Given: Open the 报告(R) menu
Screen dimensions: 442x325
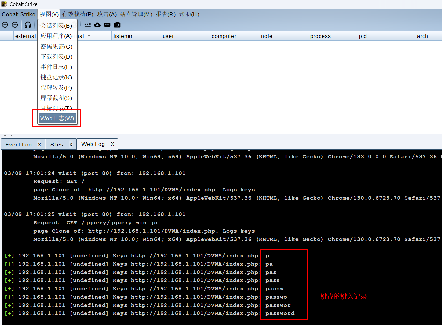Looking at the screenshot, I should (166, 14).
